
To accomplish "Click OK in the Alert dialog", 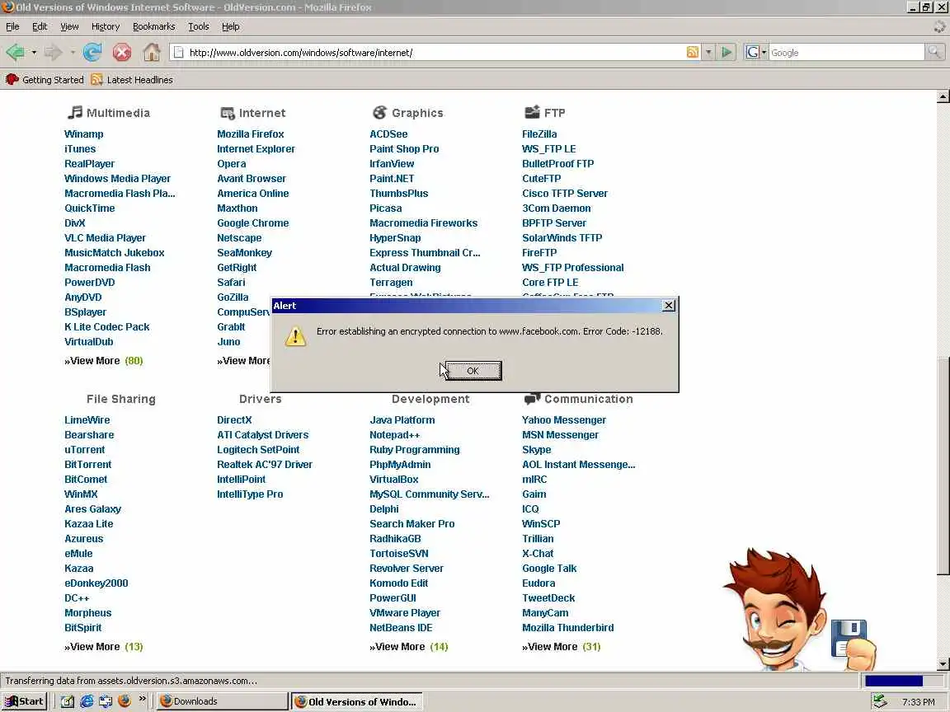I will tap(473, 371).
